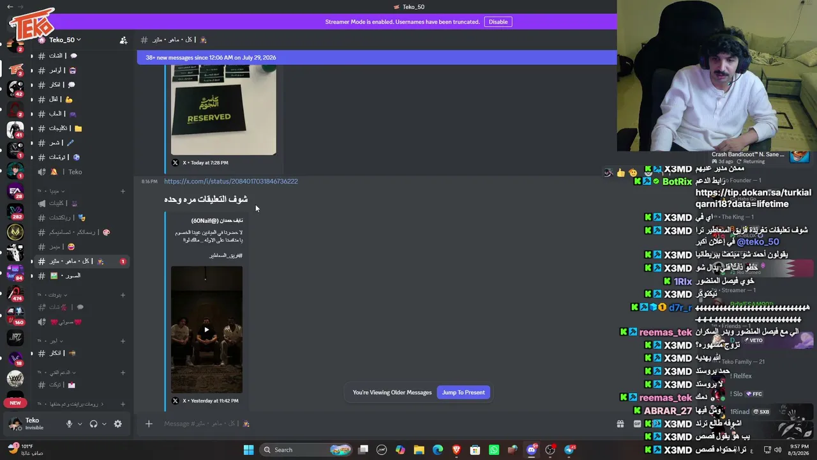The width and height of the screenshot is (817, 460).
Task: Open the Windows Start menu
Action: (x=248, y=450)
